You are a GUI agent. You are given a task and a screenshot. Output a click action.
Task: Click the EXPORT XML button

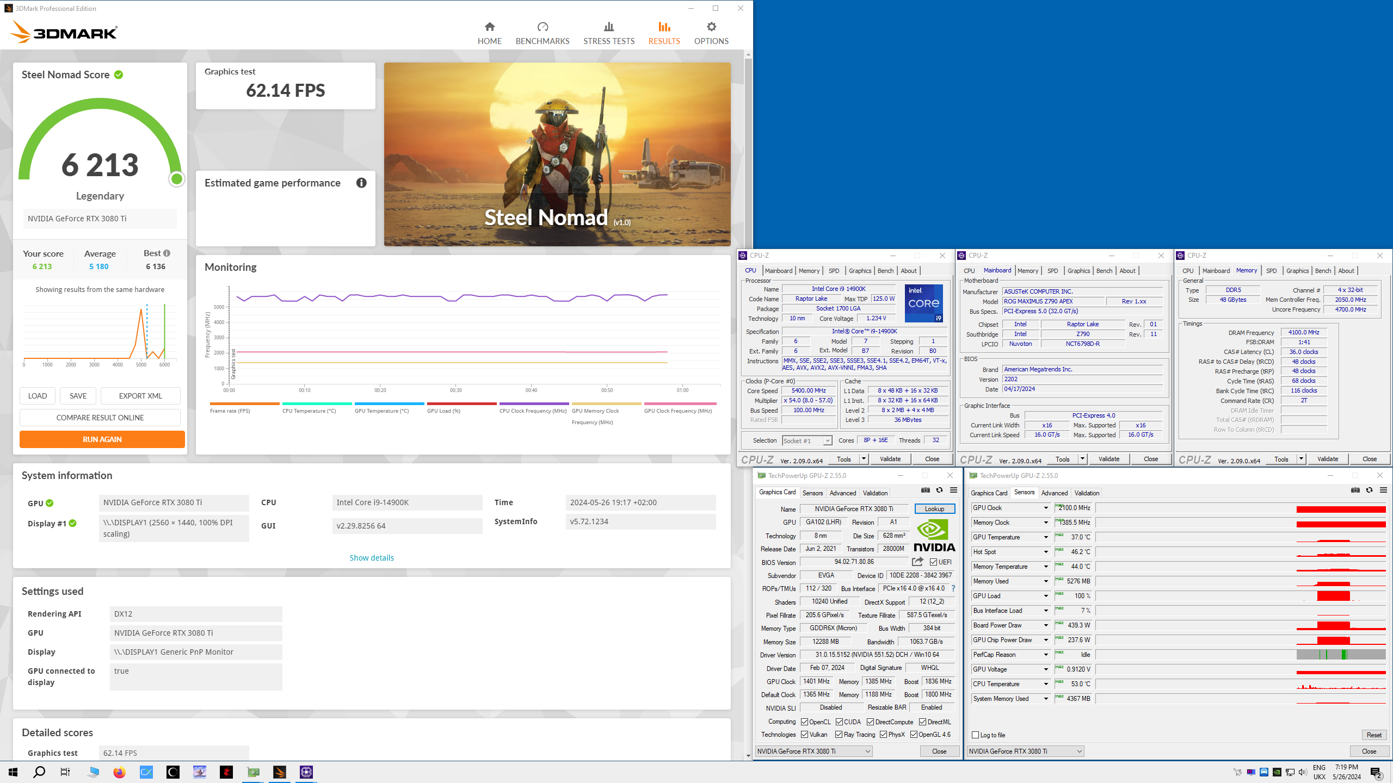pyautogui.click(x=140, y=396)
